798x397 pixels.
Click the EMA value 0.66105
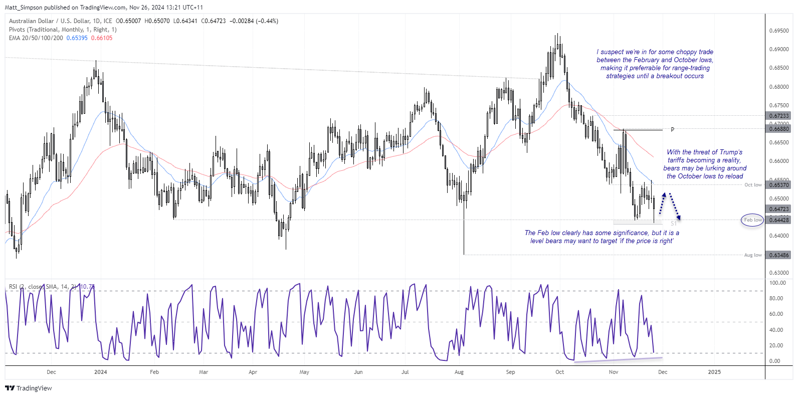click(102, 38)
